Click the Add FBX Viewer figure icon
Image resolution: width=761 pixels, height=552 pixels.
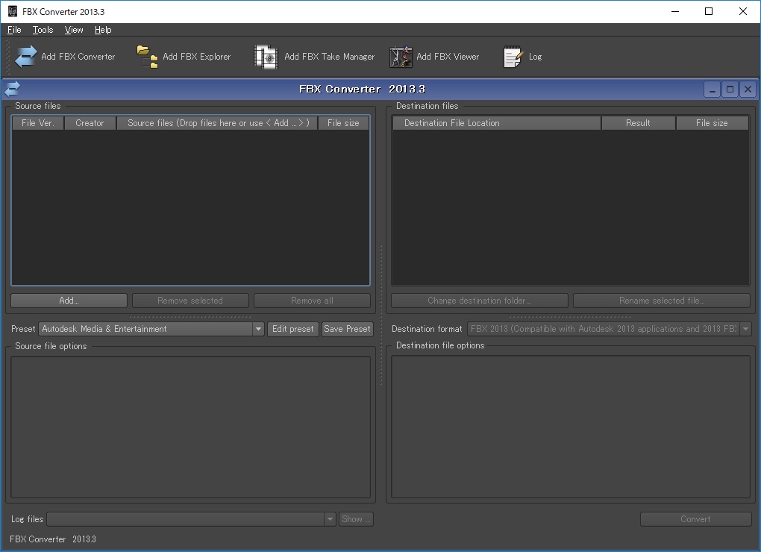[x=401, y=57]
